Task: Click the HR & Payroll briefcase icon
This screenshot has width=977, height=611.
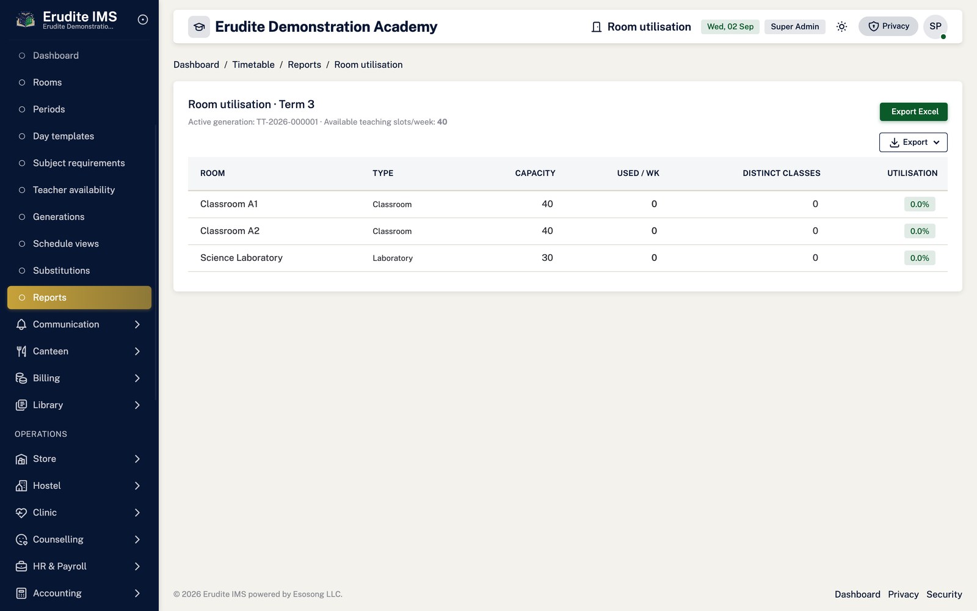Action: (x=21, y=566)
